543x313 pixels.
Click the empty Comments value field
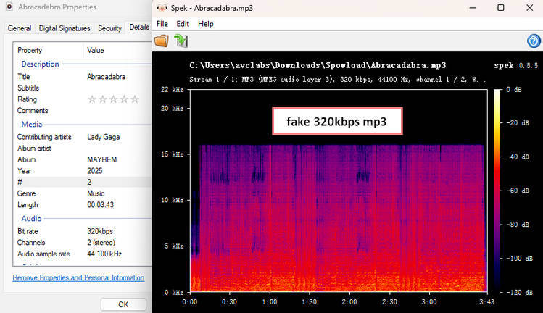coord(117,110)
